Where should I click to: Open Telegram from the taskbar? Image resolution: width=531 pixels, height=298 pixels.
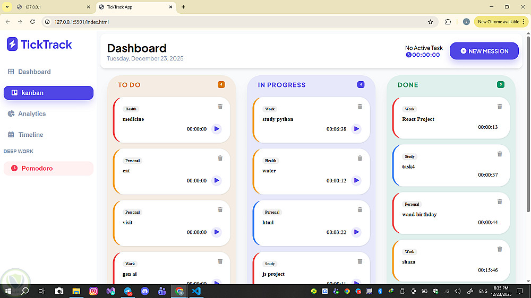pyautogui.click(x=127, y=291)
